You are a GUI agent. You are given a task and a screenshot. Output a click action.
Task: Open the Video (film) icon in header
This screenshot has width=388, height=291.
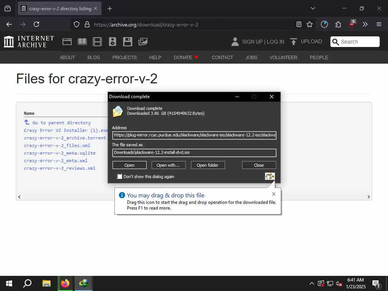click(97, 42)
